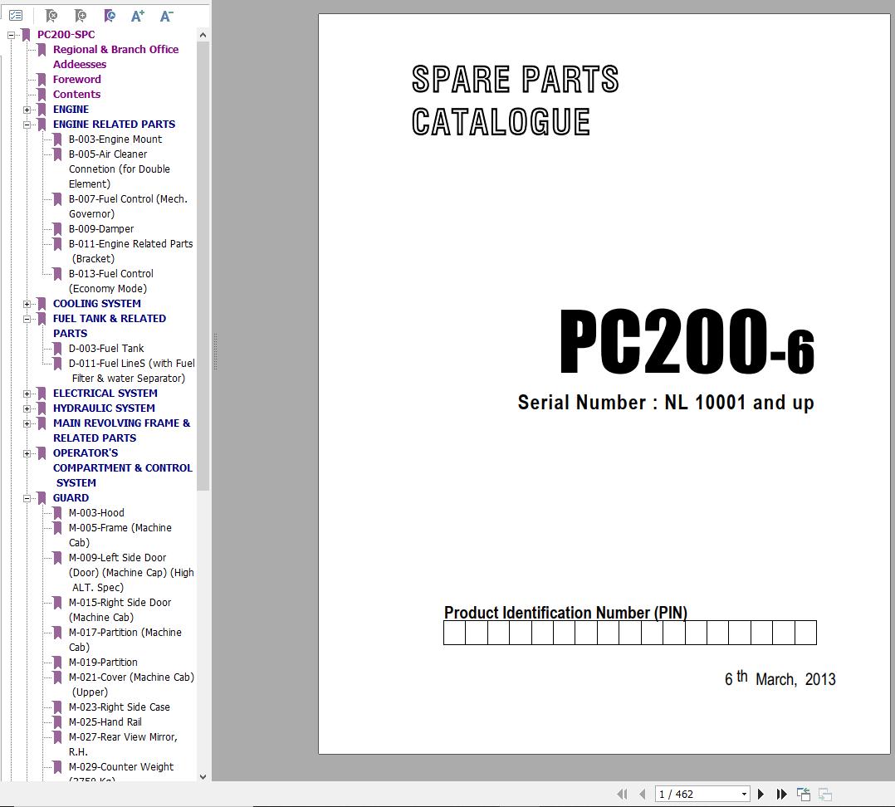Open M-017-Partition (Machine Cab) bookmark
The height and width of the screenshot is (807, 895).
click(125, 640)
